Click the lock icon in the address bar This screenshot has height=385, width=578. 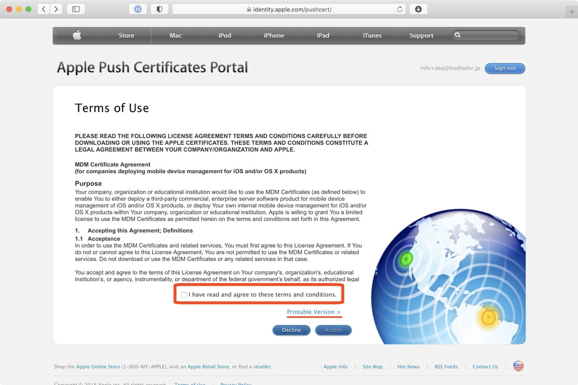(249, 10)
